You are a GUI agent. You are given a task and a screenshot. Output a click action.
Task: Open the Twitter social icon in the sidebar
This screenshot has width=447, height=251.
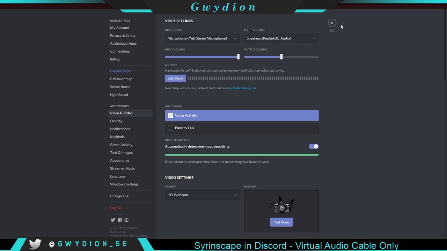[x=113, y=220]
